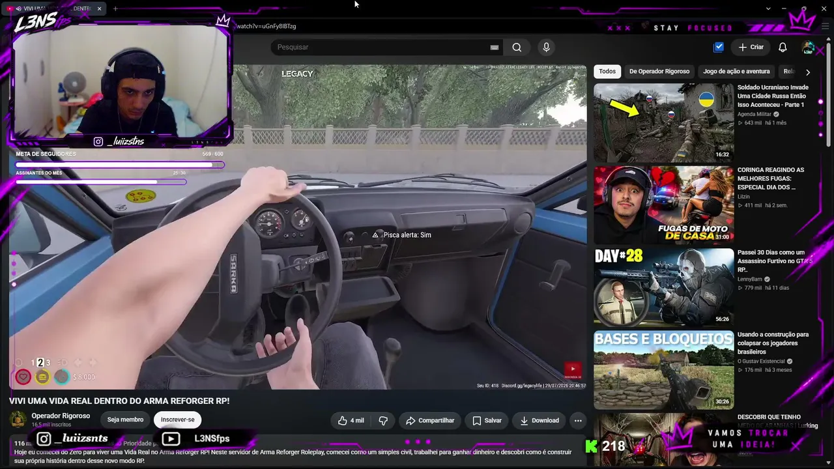Click the Download button
This screenshot has height=469, width=834.
coord(539,421)
